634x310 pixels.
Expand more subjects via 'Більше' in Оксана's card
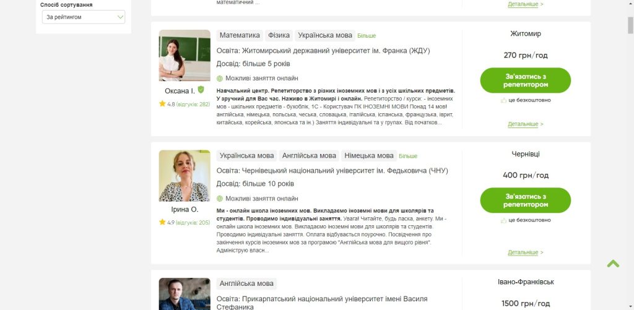click(367, 35)
